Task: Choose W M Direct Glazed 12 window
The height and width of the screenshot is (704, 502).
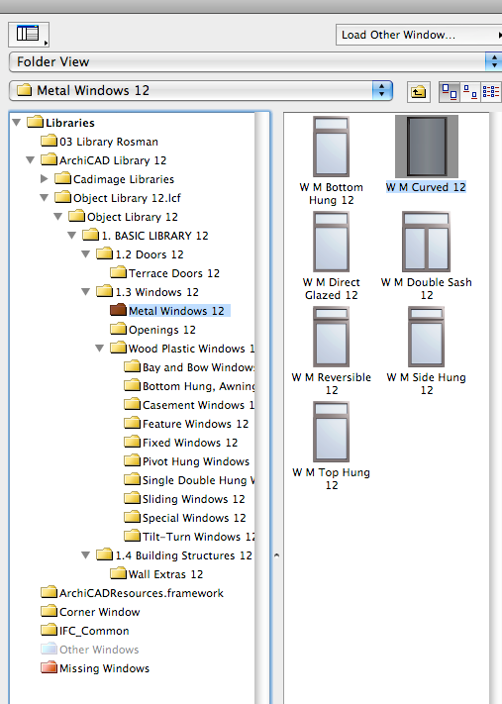Action: [x=332, y=255]
